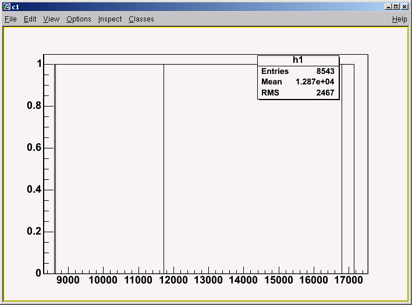Minimize the c1 canvas window

tap(388, 6)
